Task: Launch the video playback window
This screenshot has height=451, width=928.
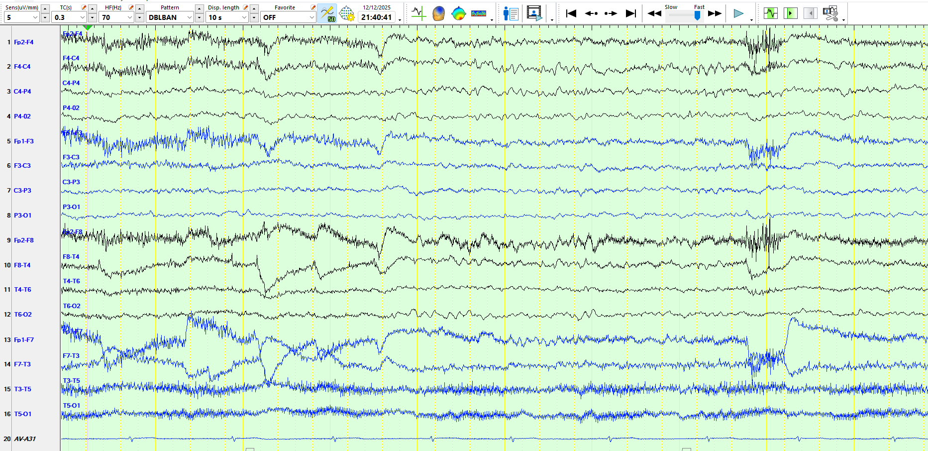Action: tap(534, 13)
